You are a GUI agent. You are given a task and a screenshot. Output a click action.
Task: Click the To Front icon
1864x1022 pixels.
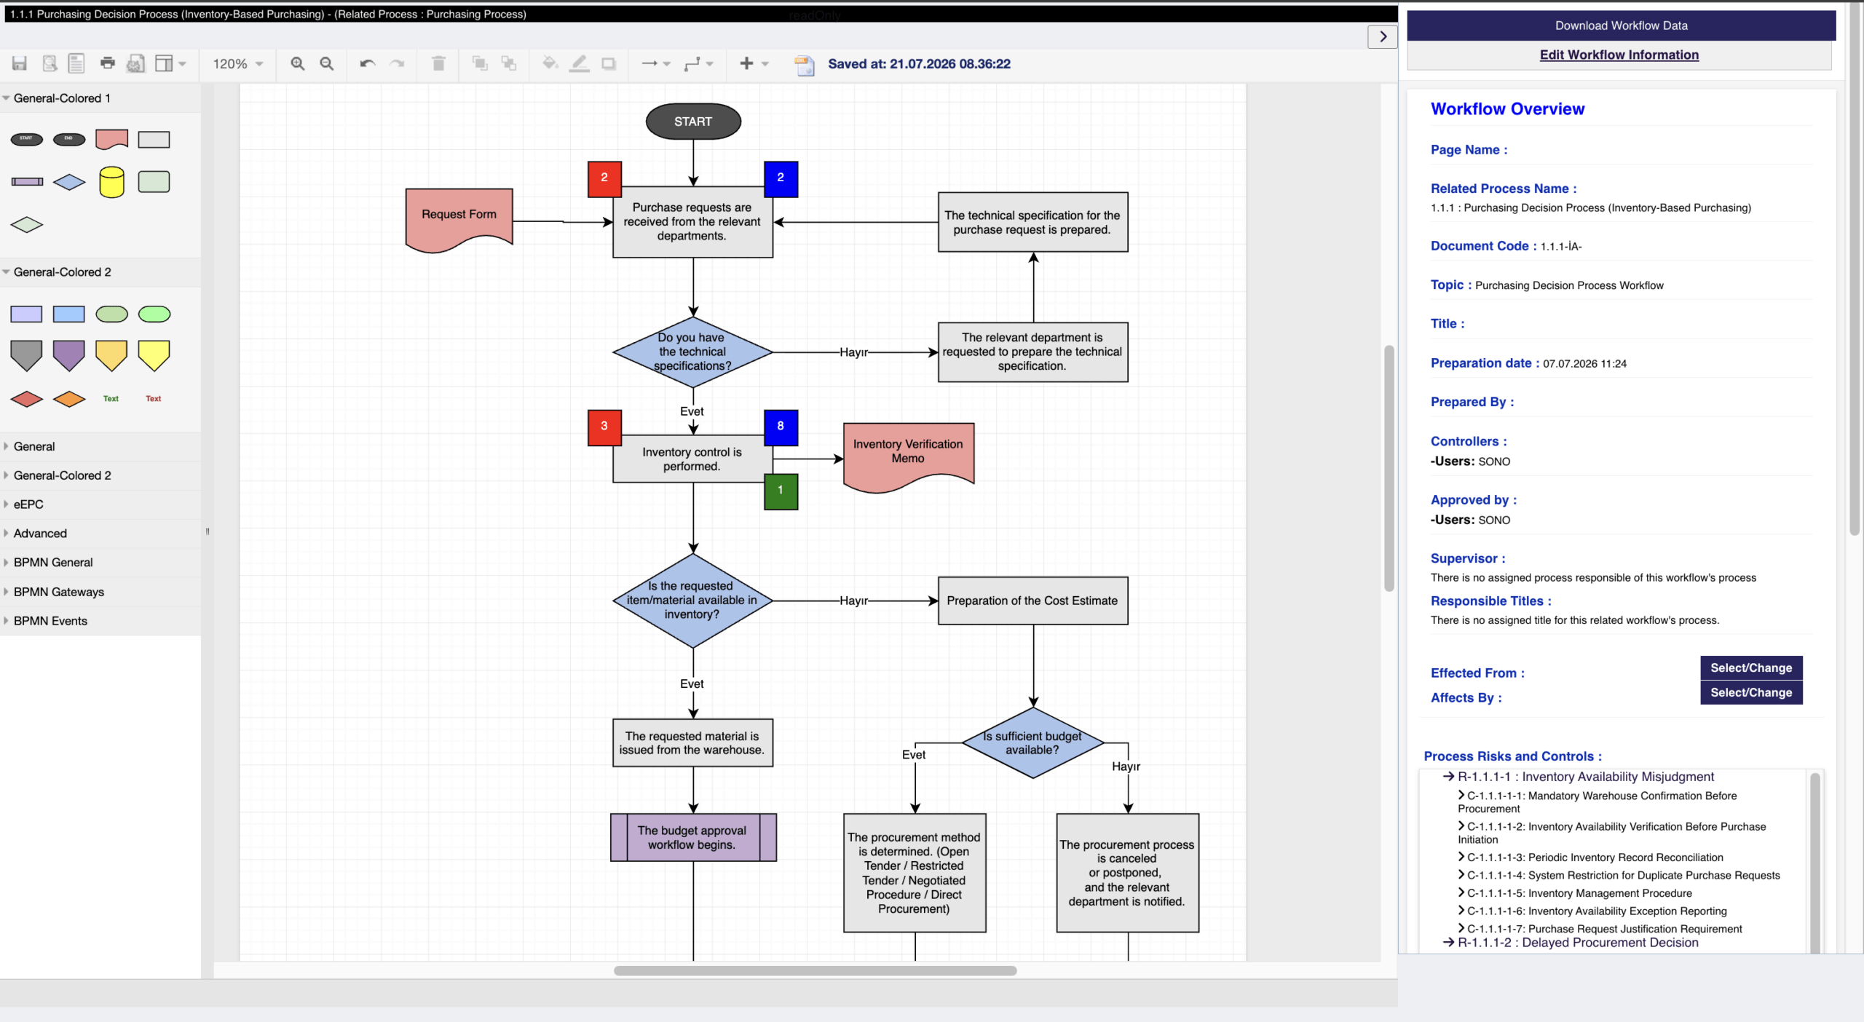coord(480,64)
